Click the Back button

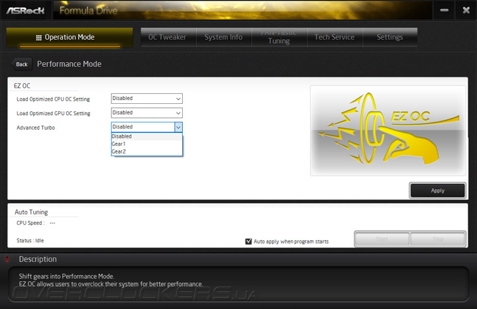pyautogui.click(x=22, y=64)
